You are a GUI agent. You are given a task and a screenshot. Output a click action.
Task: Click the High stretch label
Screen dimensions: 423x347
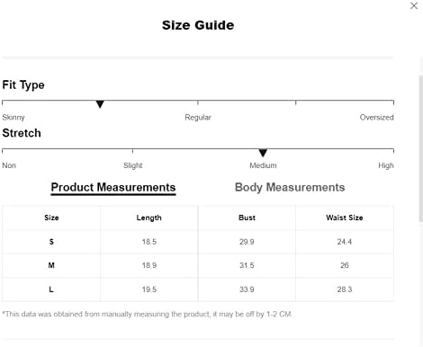click(386, 165)
